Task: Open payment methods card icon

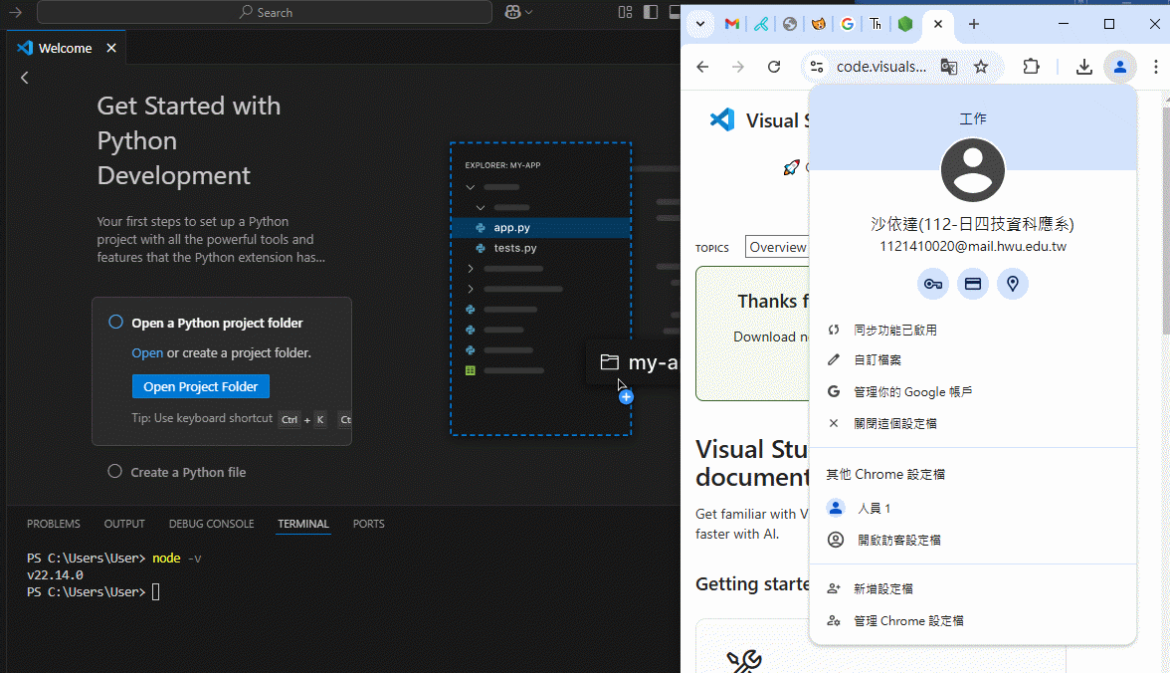Action: point(973,284)
